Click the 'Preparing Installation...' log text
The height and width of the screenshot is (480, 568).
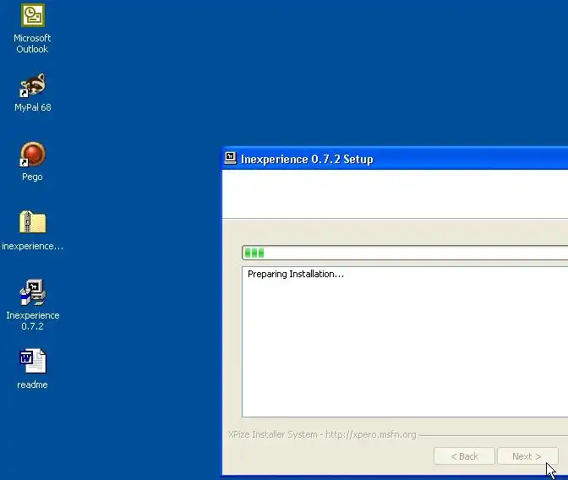pyautogui.click(x=296, y=274)
